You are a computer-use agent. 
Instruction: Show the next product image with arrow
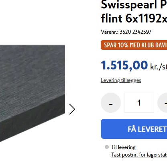pos(72,109)
